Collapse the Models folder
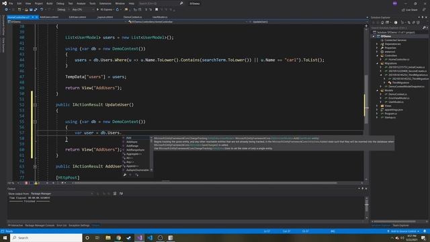 (377, 90)
